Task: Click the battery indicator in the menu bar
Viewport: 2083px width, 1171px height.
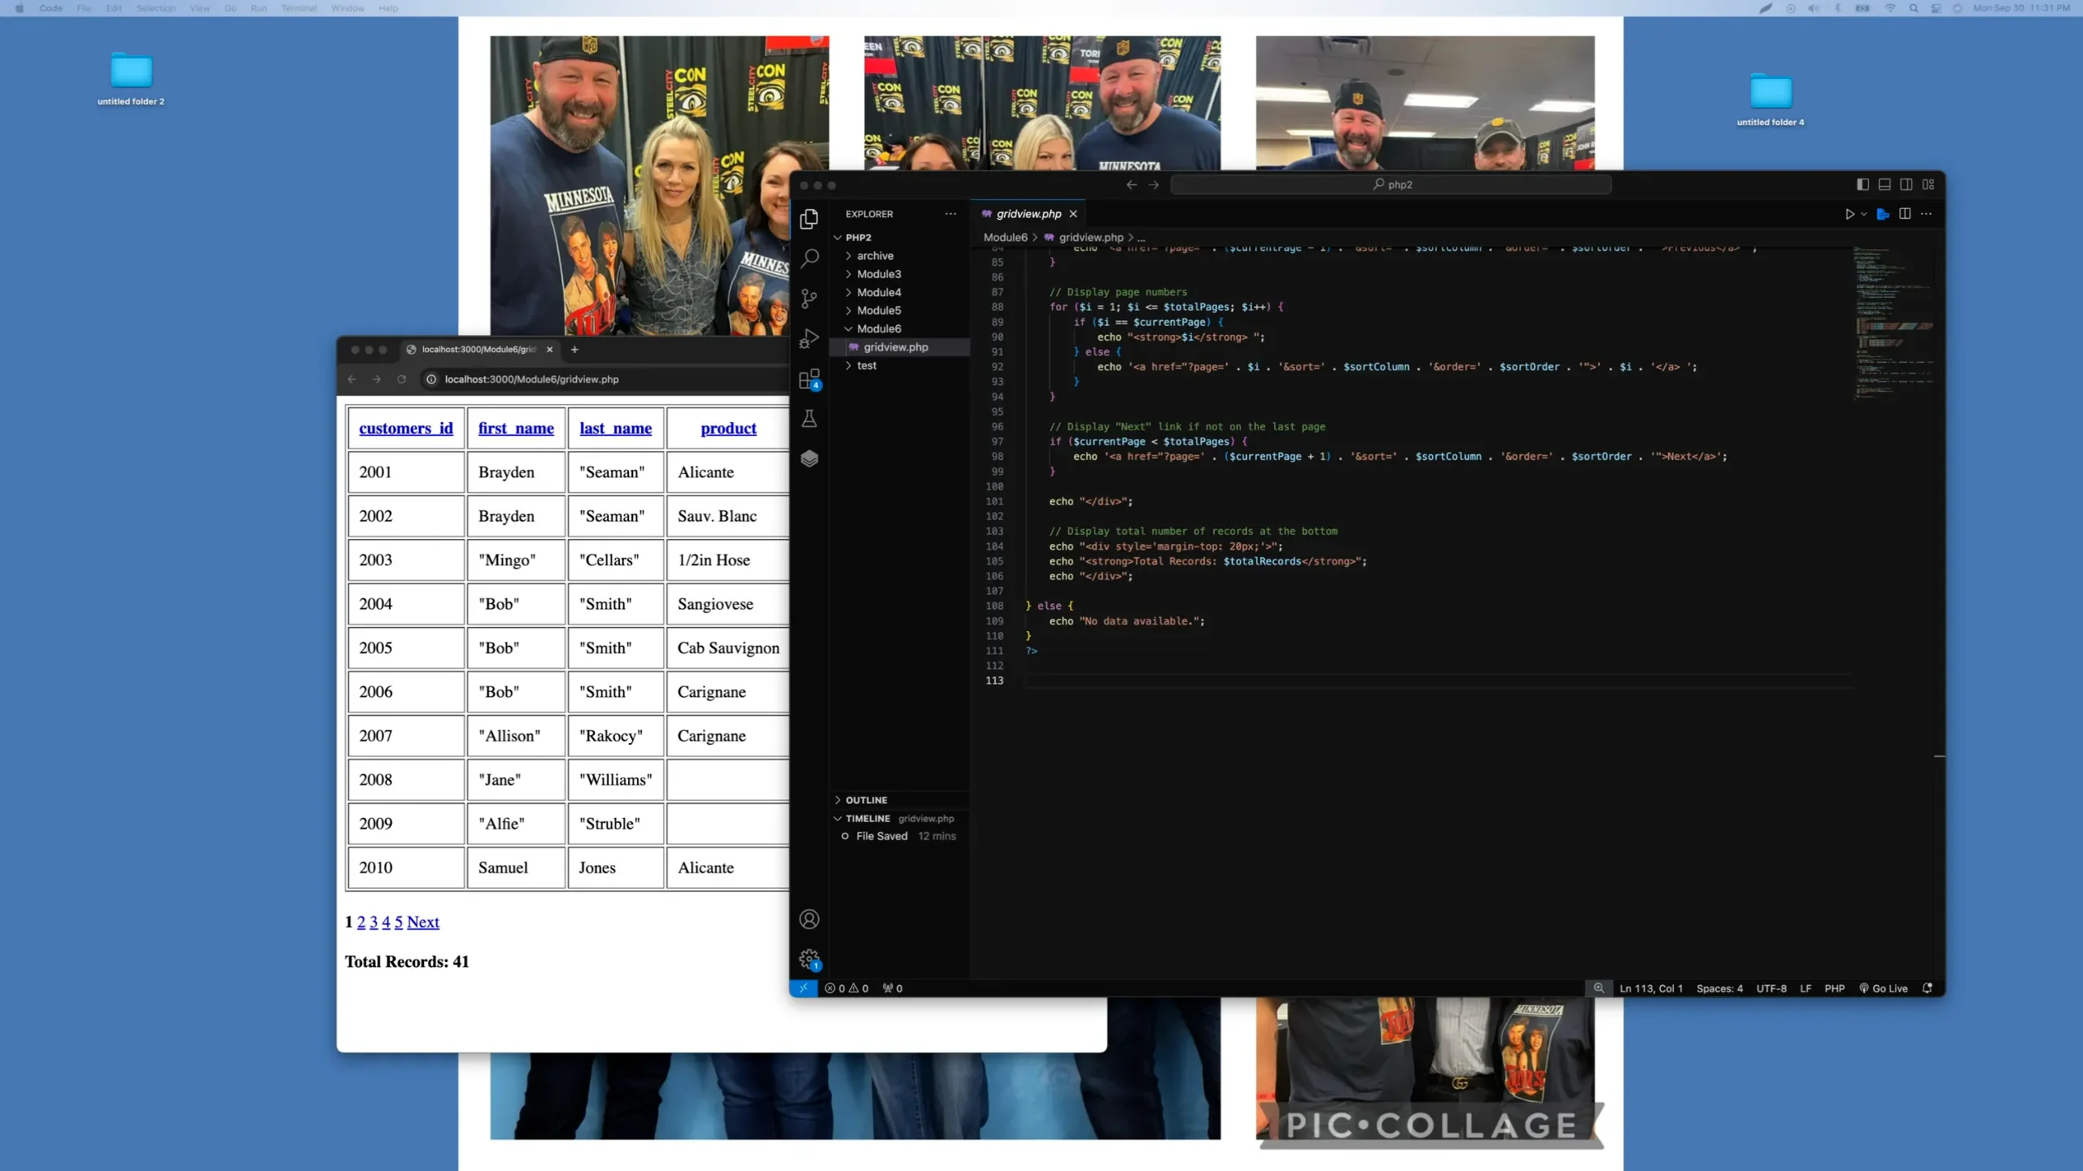Action: pos(1862,8)
